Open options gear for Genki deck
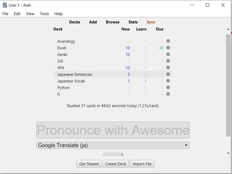232x174 pixels. pyautogui.click(x=168, y=54)
